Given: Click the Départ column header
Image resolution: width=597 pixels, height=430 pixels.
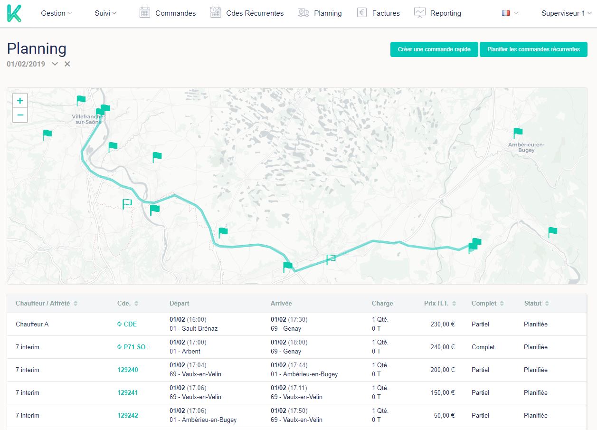Looking at the screenshot, I should [x=179, y=303].
